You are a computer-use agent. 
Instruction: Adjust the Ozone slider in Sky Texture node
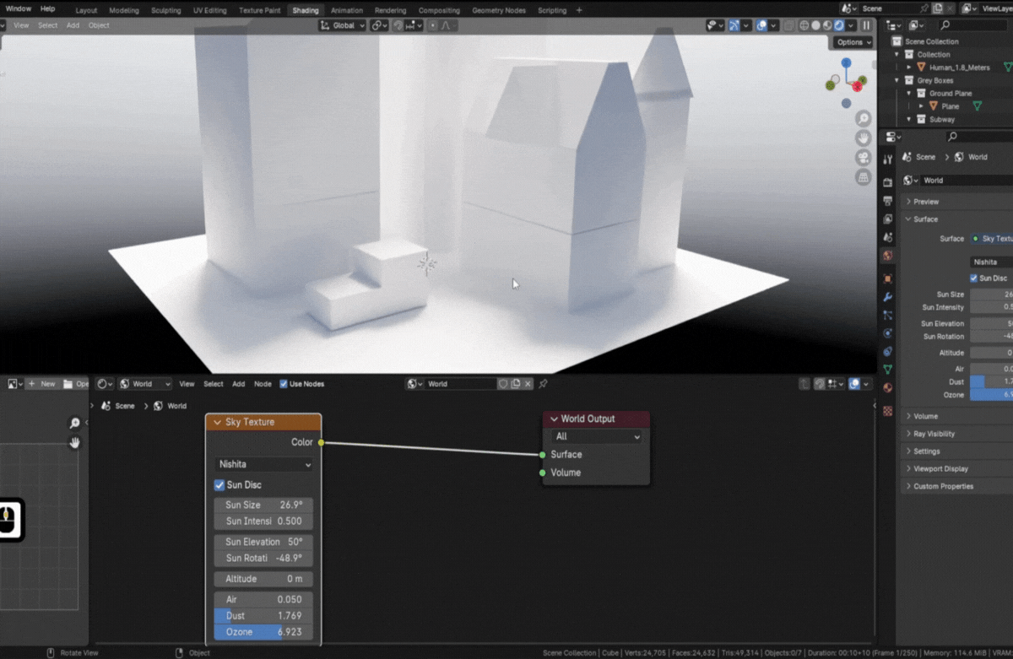[263, 632]
